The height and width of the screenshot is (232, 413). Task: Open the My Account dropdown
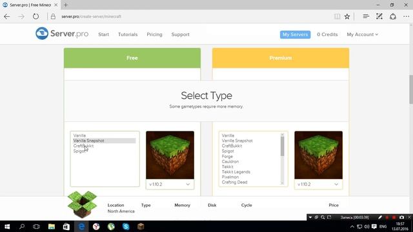[x=362, y=34]
